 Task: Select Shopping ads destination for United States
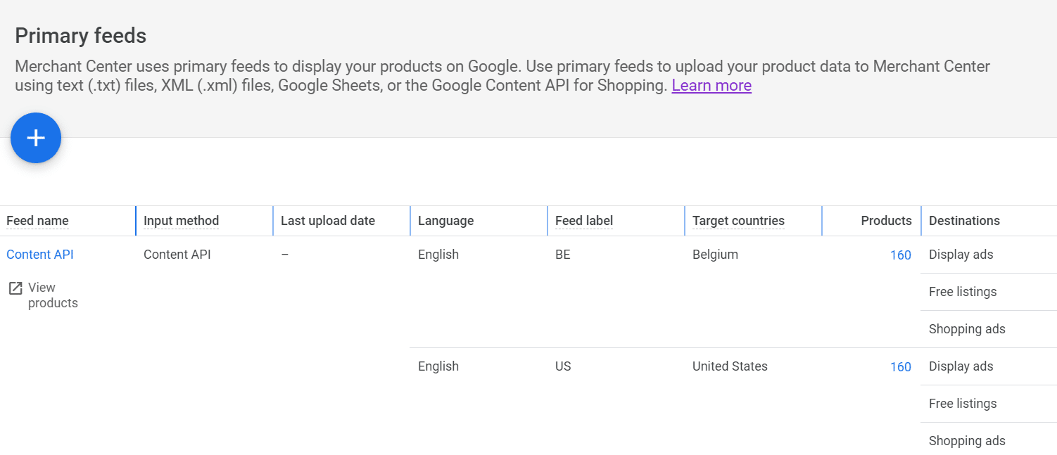click(x=967, y=440)
